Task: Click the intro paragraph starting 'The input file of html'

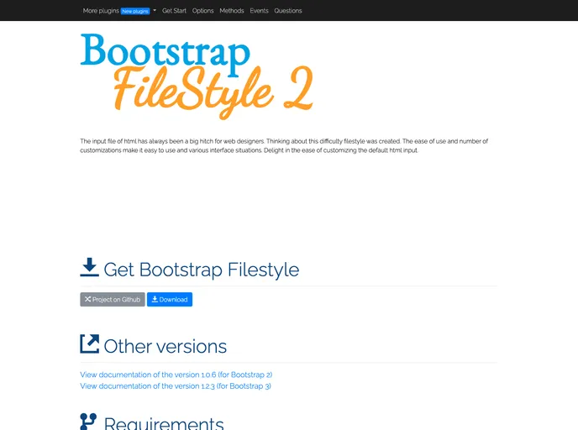Action: click(284, 146)
